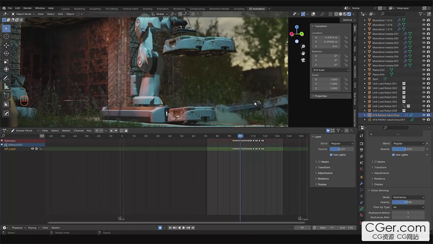Viewport: 433px width, 244px height.
Task: Click the play animation button
Action: click(184, 228)
